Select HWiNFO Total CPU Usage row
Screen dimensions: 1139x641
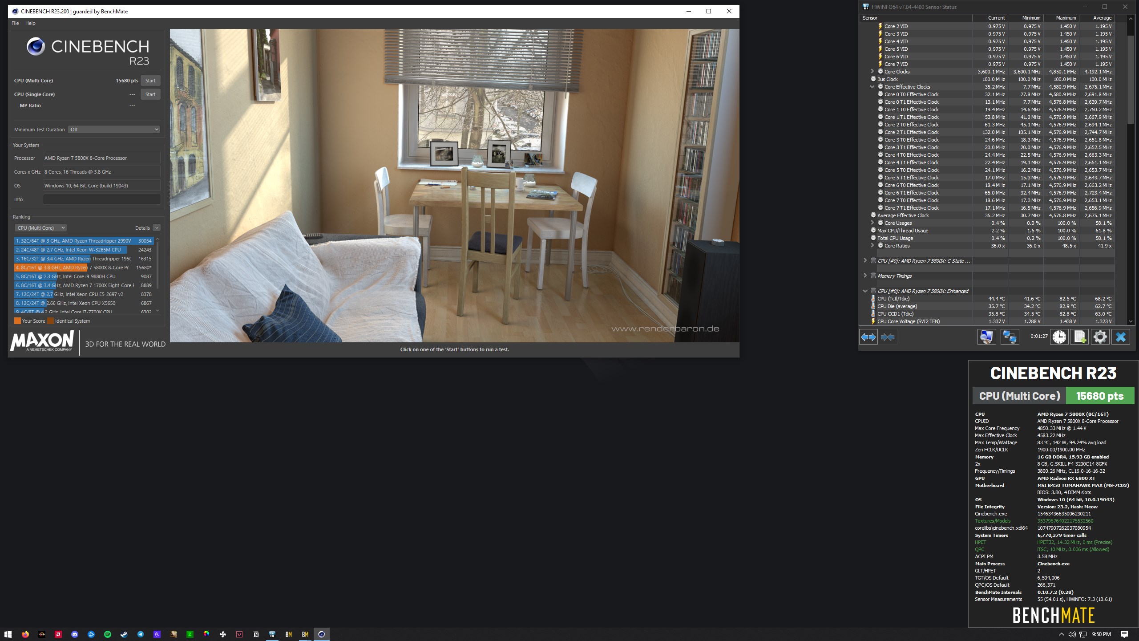click(987, 238)
